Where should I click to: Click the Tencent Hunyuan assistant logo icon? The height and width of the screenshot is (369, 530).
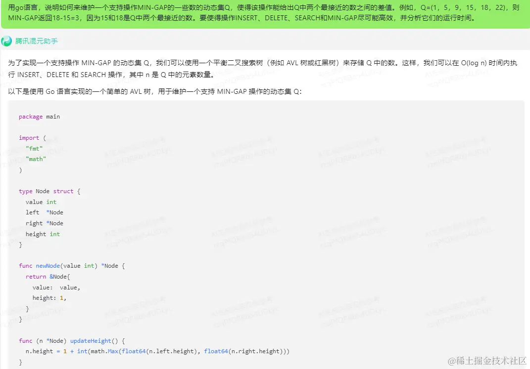[x=6, y=41]
